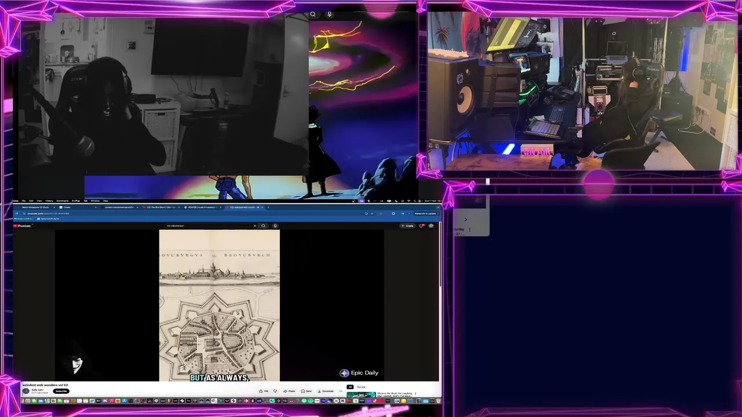Start YouTube voice search with microphone
The image size is (742, 417).
click(275, 226)
